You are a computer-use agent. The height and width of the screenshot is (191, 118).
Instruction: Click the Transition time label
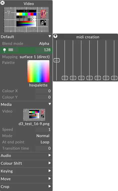[15, 148]
